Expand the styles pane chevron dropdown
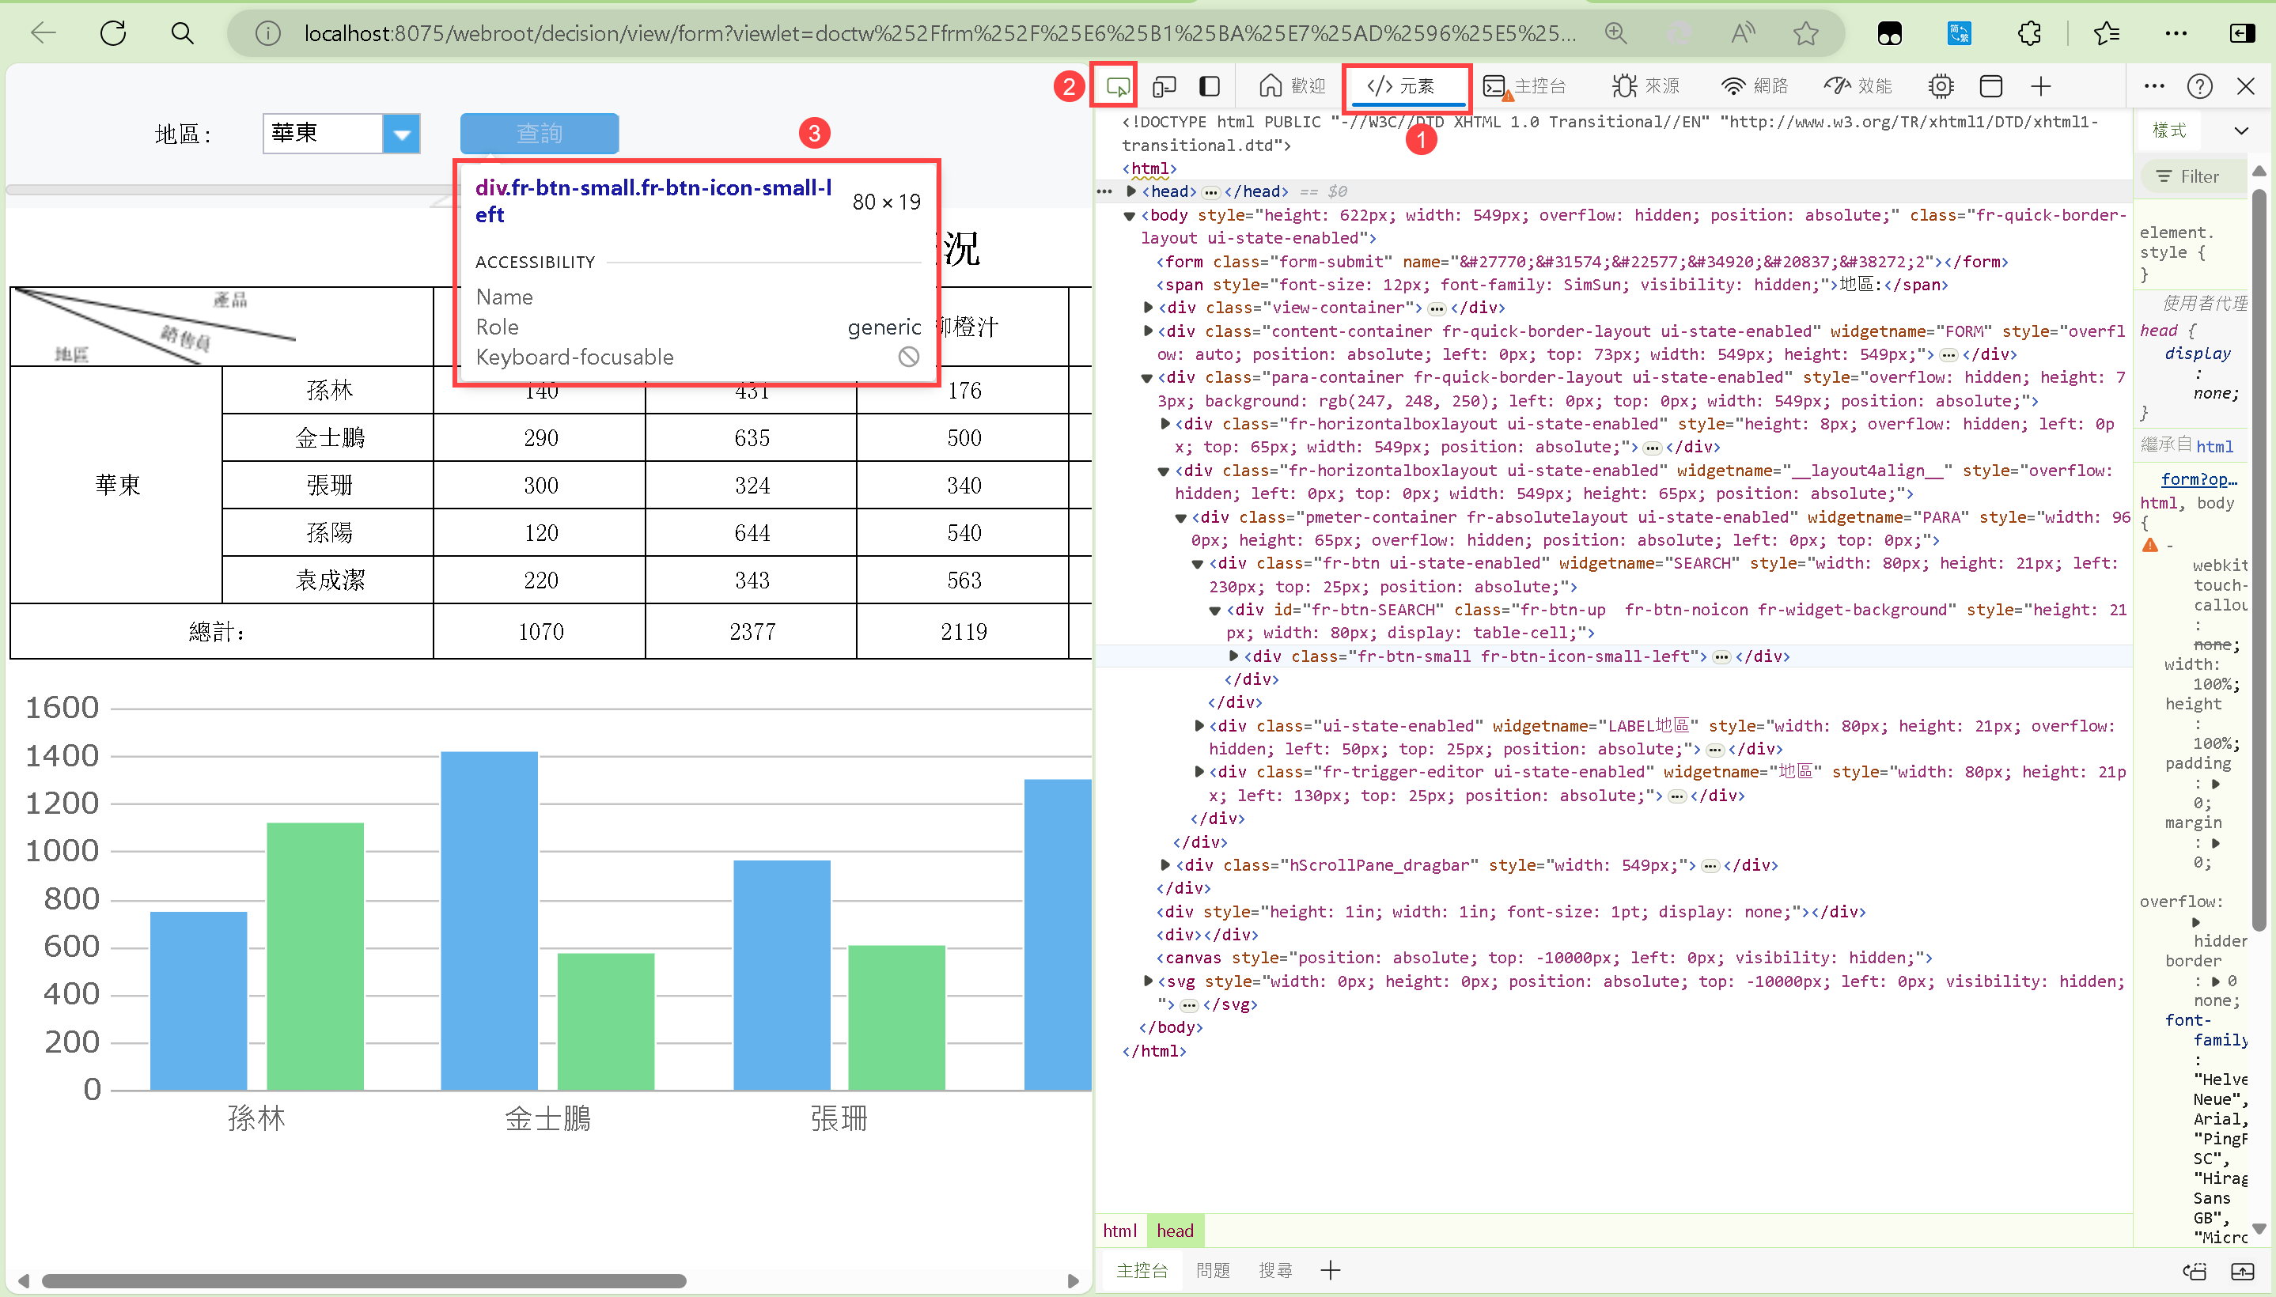 (x=2241, y=131)
